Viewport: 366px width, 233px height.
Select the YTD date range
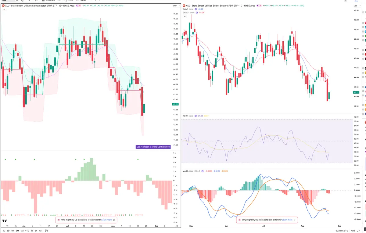point(27,231)
